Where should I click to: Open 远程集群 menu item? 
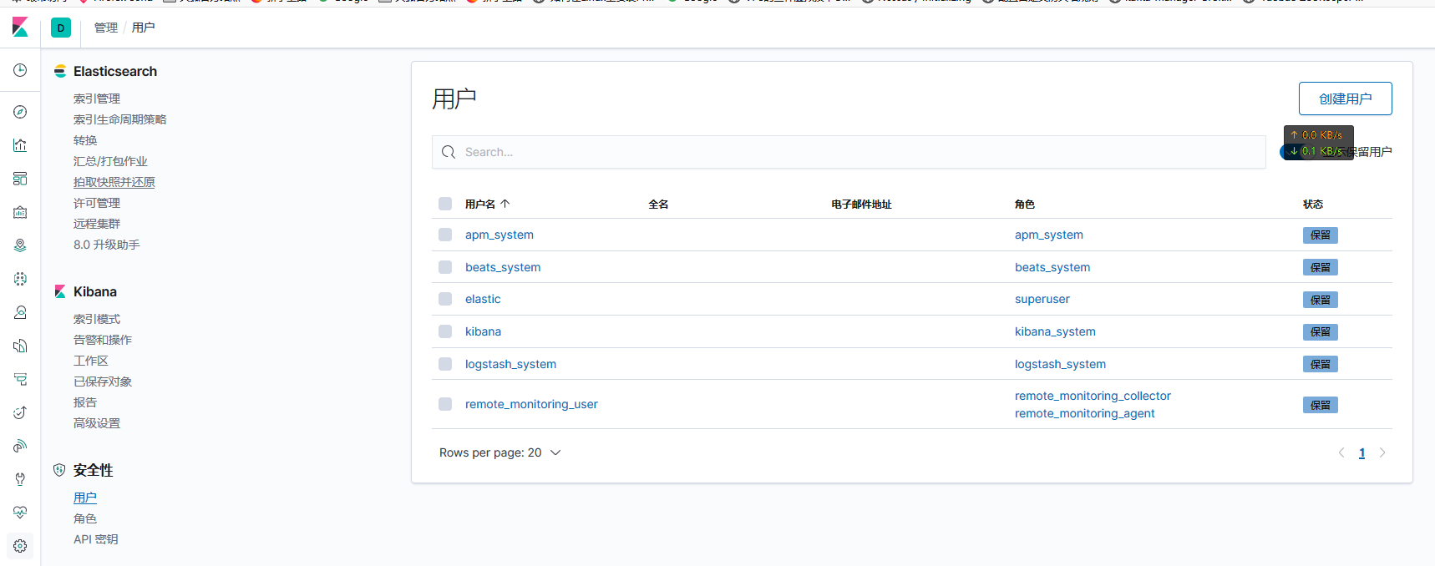[97, 224]
